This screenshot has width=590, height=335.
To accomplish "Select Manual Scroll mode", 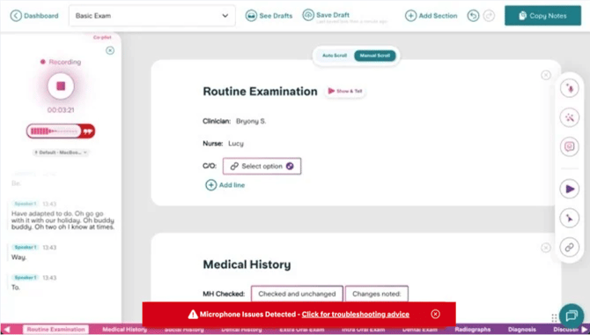I will coord(375,56).
